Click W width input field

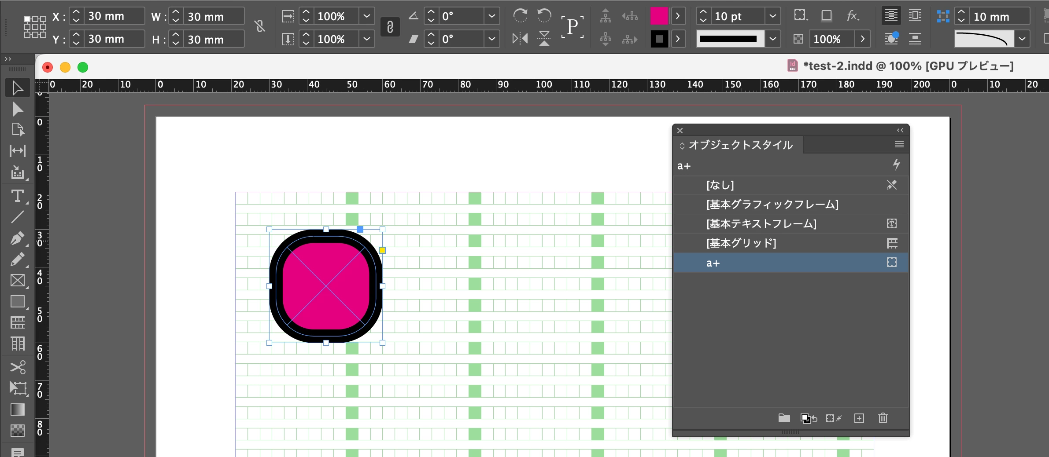click(x=214, y=16)
